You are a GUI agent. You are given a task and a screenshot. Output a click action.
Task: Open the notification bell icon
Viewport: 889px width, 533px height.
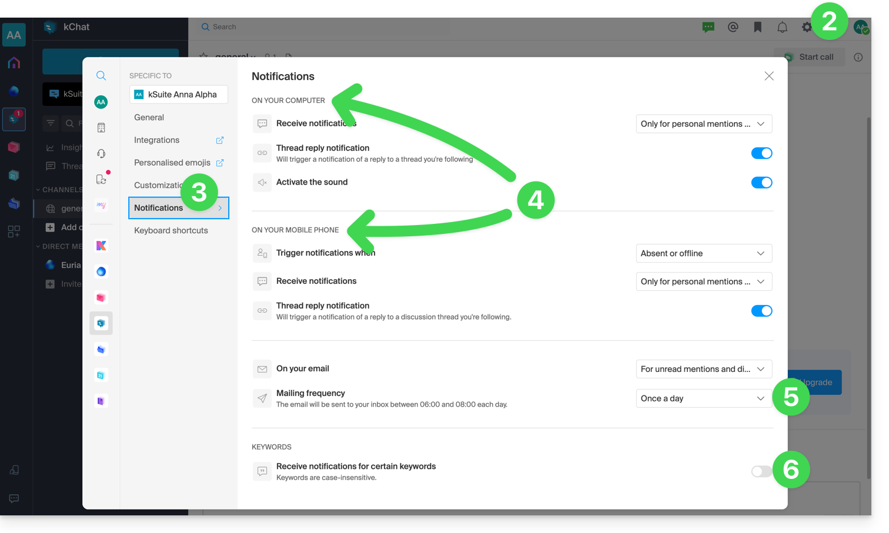[x=782, y=27]
